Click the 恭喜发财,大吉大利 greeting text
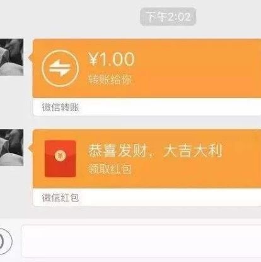This screenshot has height=262, width=261. click(x=155, y=151)
